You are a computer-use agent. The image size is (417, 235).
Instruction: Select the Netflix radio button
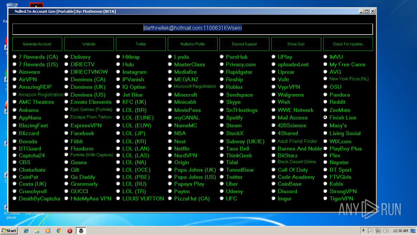coord(170,149)
